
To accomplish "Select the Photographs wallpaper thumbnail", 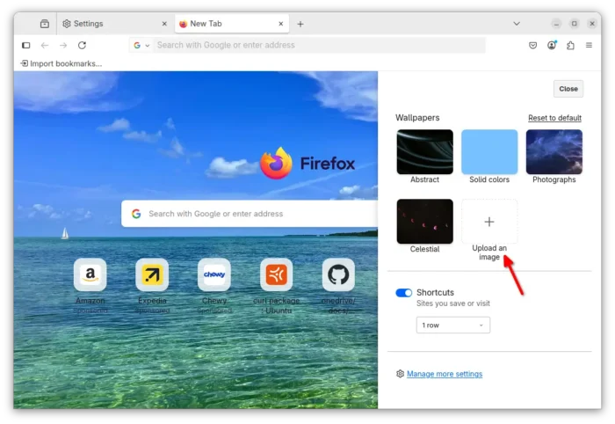I will pyautogui.click(x=554, y=152).
